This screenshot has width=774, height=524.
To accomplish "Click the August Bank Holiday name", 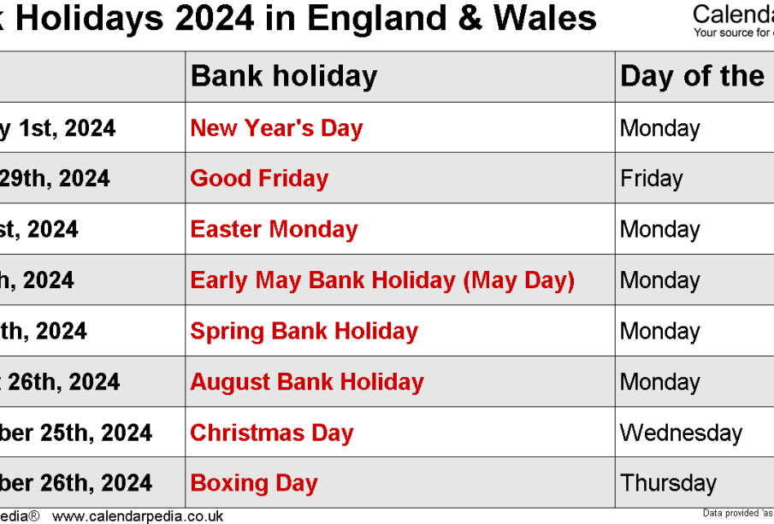I will [307, 381].
